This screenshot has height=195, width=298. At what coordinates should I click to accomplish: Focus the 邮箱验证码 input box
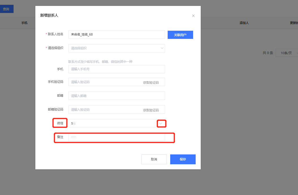(105, 110)
